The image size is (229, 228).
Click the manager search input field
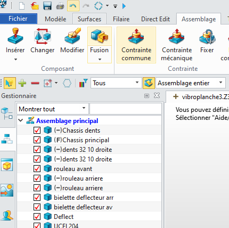126,109
